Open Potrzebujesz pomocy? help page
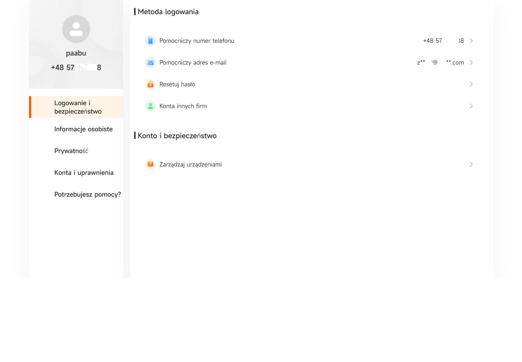Viewport: 522px width, 362px height. tap(87, 194)
